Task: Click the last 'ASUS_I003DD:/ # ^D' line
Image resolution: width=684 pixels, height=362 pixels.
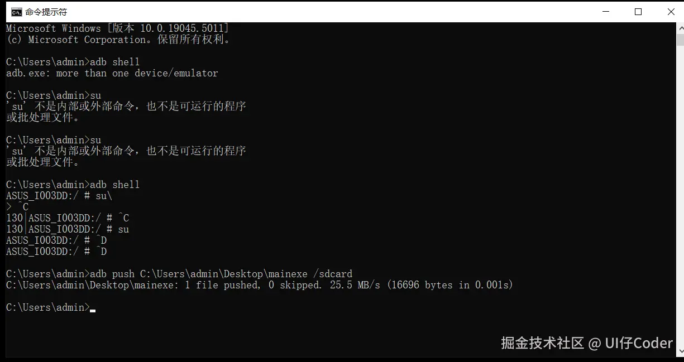Action: pos(56,252)
